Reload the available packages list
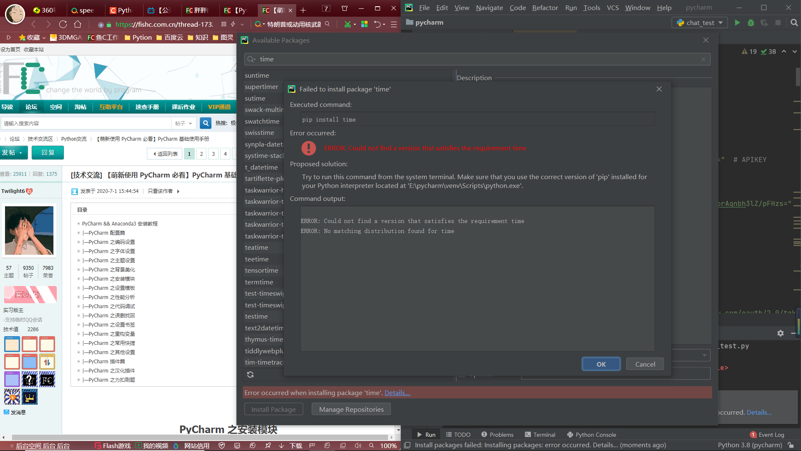The image size is (801, 451). tap(250, 375)
